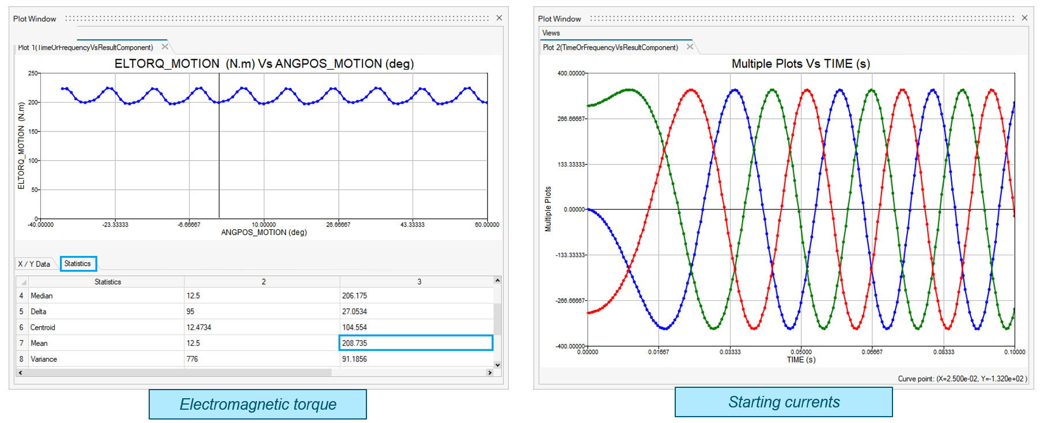The height and width of the screenshot is (423, 1044).
Task: Click the statistics table scroll-down arrow
Action: (x=498, y=365)
